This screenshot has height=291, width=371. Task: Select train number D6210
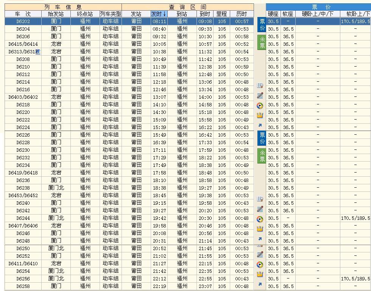pyautogui.click(x=23, y=67)
